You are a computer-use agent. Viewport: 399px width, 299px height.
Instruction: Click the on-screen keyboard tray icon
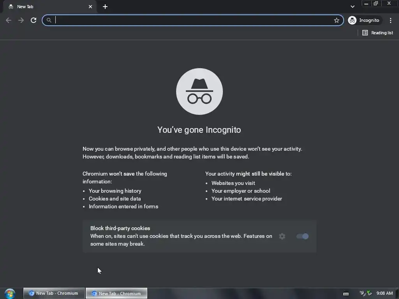tap(346, 294)
